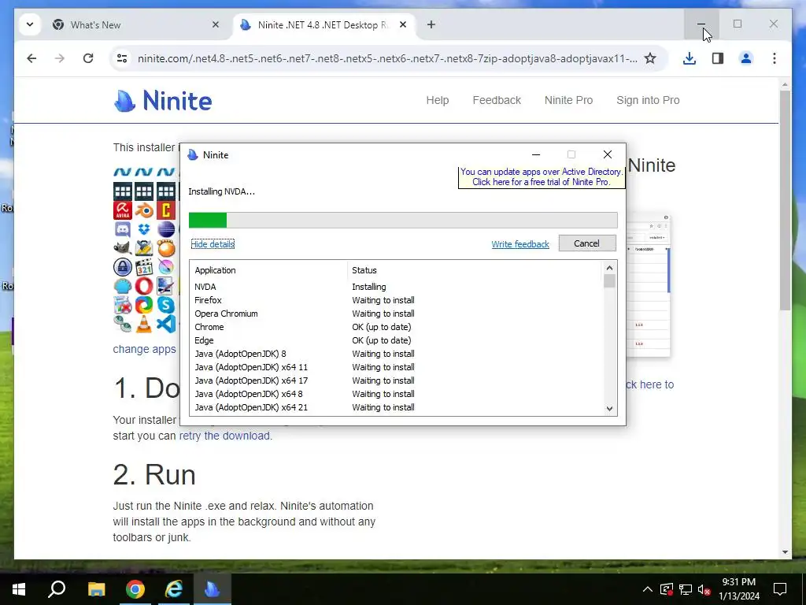Image resolution: width=806 pixels, height=605 pixels.
Task: Click the GOM Player orange foot icon
Action: coord(165,248)
